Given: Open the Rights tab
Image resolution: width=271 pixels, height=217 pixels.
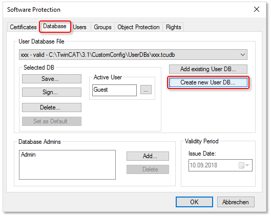Looking at the screenshot, I should [173, 27].
